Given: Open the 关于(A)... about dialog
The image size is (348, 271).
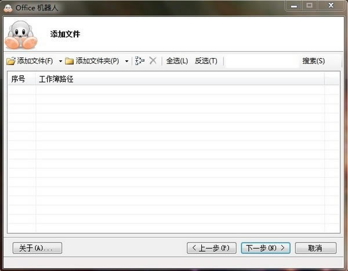Looking at the screenshot, I should click(x=37, y=248).
